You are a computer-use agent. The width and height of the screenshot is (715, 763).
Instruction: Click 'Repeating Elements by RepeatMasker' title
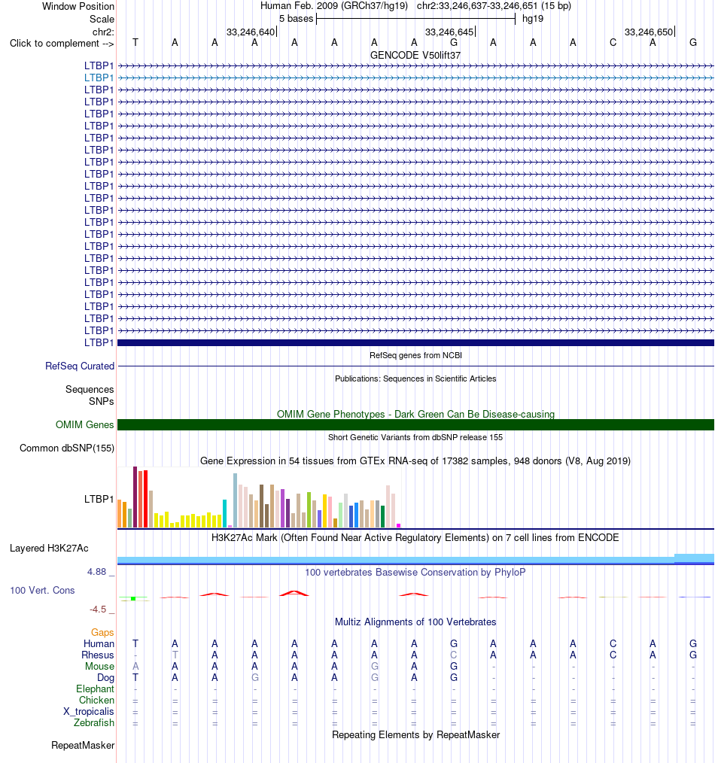415,734
